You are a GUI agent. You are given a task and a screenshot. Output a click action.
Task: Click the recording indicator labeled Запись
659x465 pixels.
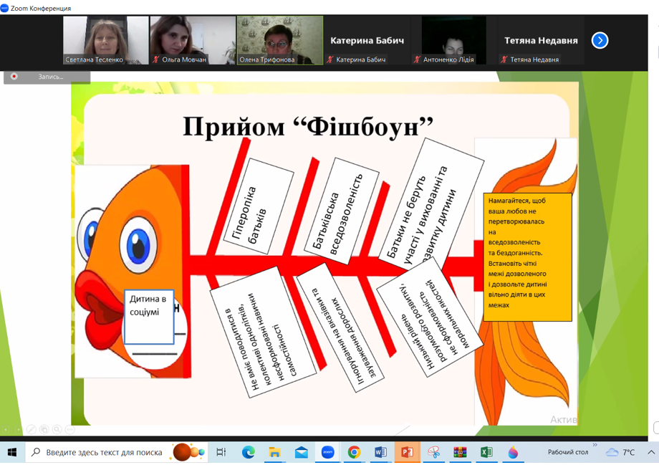tap(47, 77)
